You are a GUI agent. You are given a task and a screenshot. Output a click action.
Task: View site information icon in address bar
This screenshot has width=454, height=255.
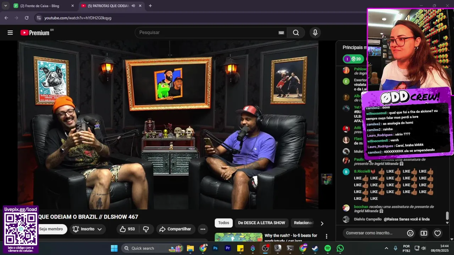coord(38,18)
